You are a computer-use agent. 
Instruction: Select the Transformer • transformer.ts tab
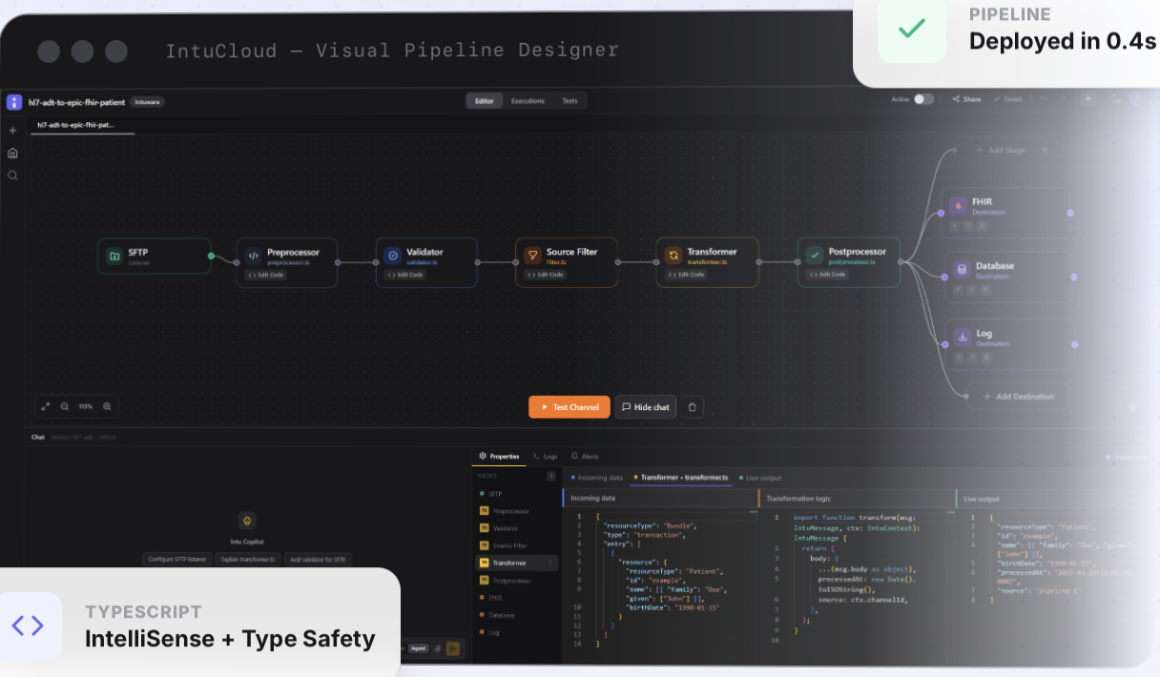681,477
